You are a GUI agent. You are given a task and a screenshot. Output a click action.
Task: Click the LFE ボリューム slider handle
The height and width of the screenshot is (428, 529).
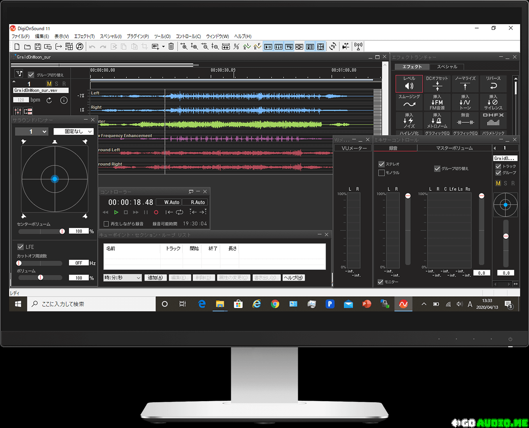coord(40,278)
